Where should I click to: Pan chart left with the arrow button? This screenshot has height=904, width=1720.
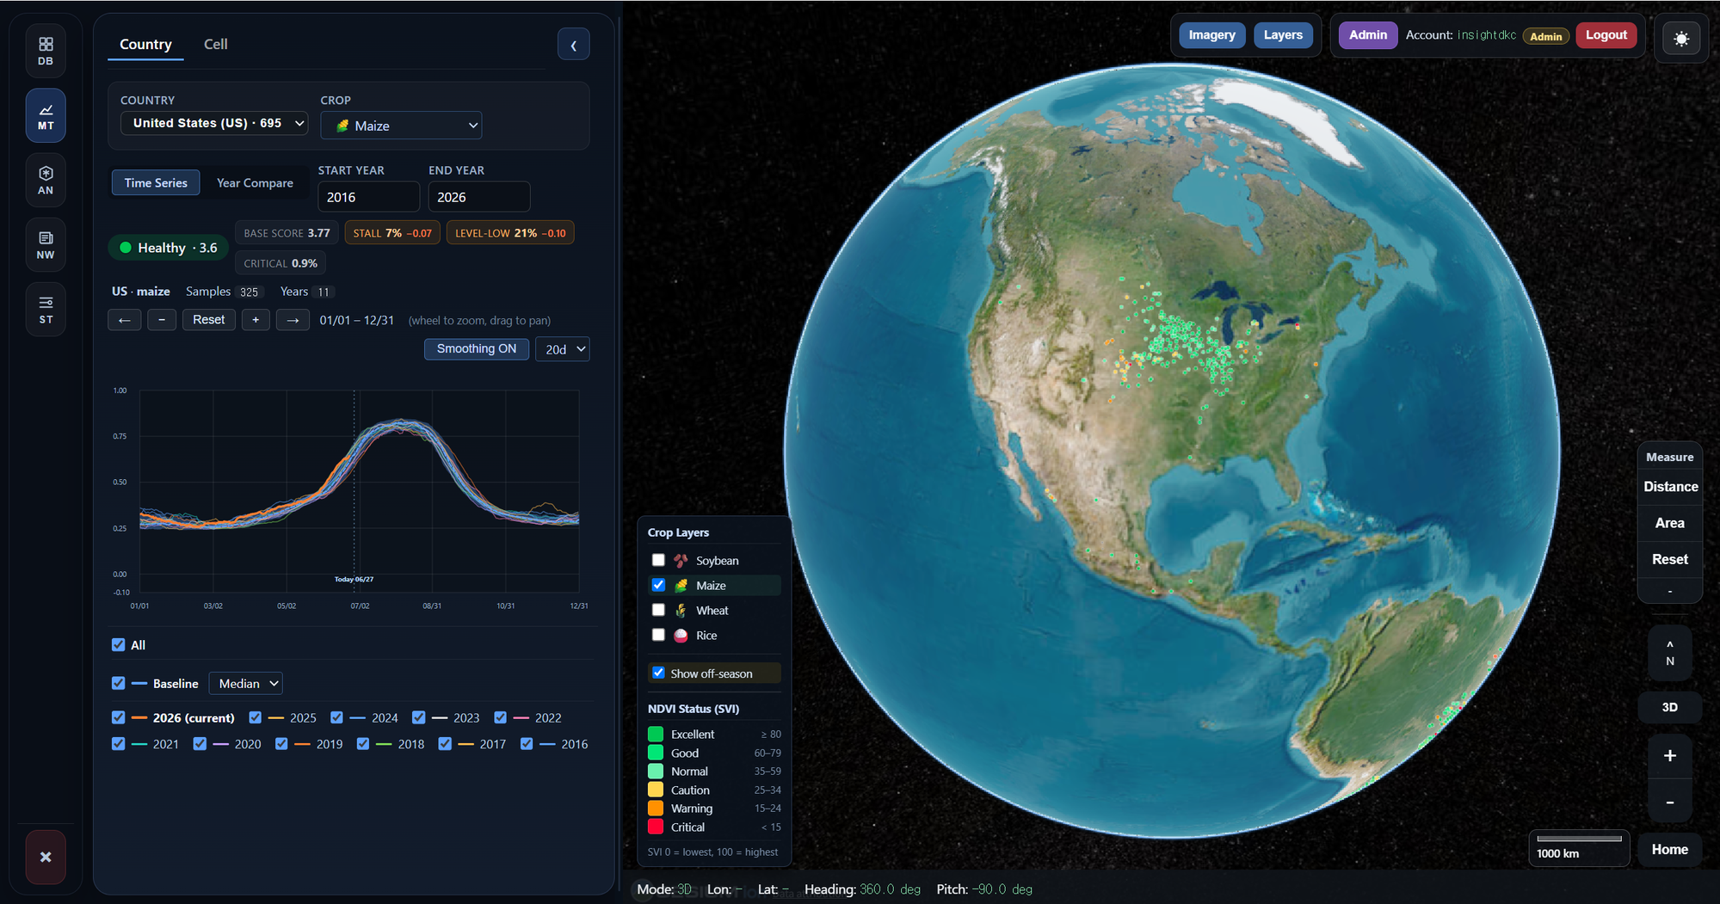(125, 320)
